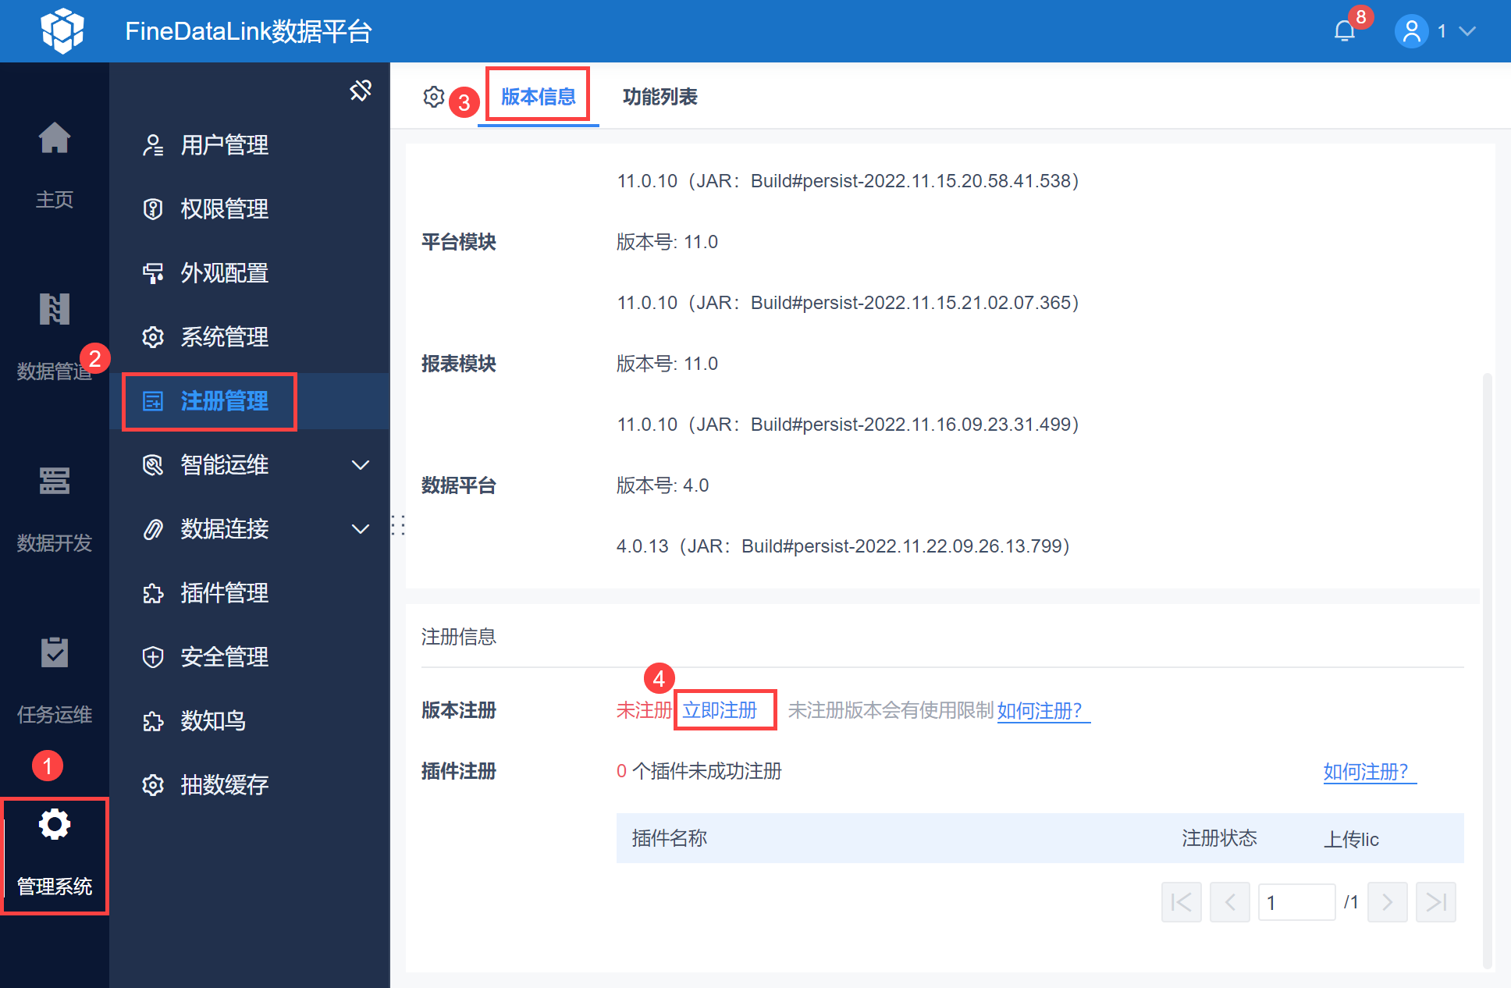Switch to the 功能列表 tab
1511x988 pixels.
tap(660, 97)
